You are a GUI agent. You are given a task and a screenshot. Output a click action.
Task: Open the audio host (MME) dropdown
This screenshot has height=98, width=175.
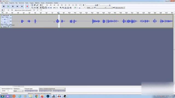click(x=90, y=8)
